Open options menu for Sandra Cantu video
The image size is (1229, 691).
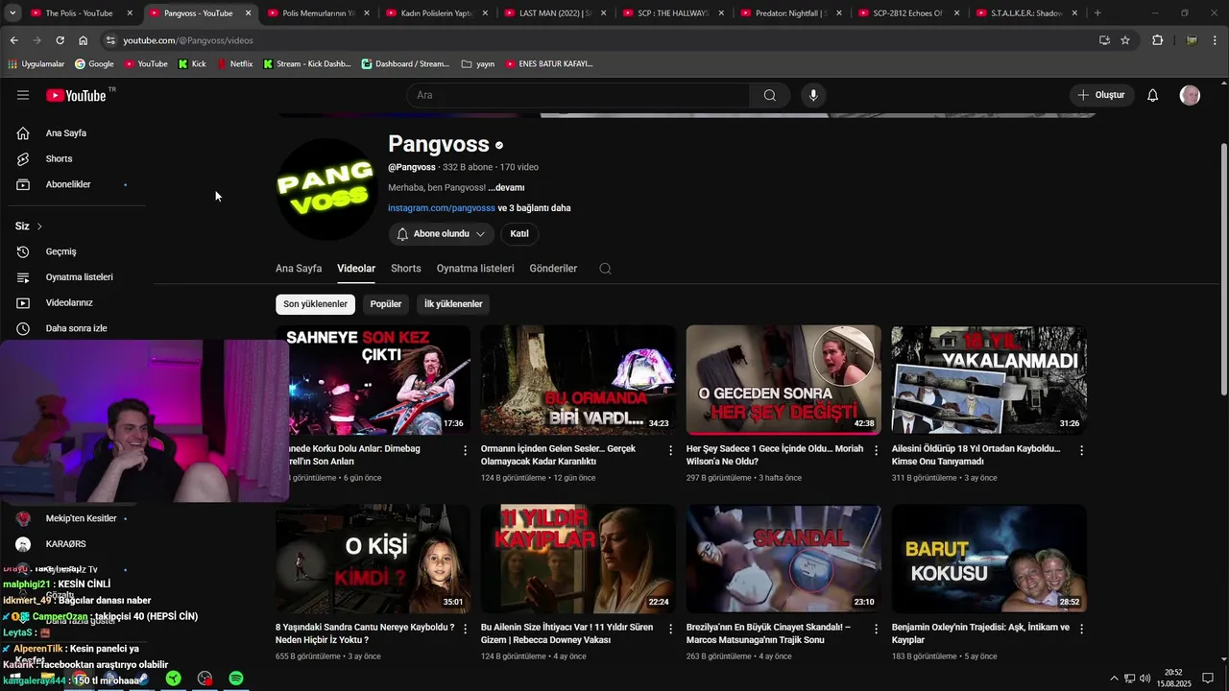pos(466,629)
